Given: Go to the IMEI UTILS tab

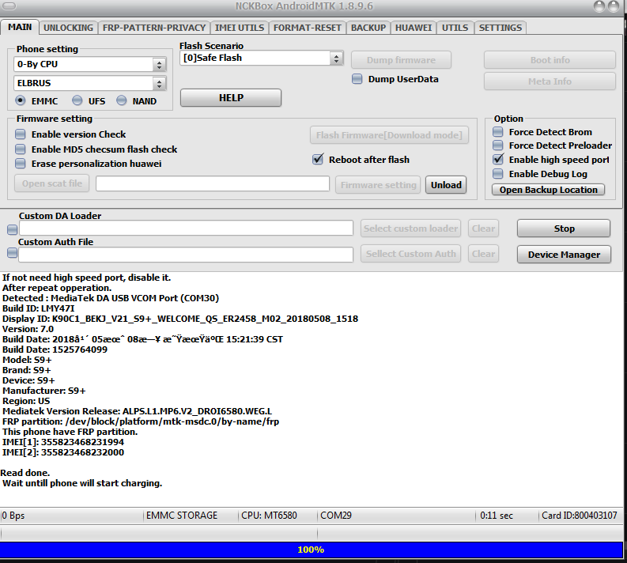Looking at the screenshot, I should [x=239, y=28].
